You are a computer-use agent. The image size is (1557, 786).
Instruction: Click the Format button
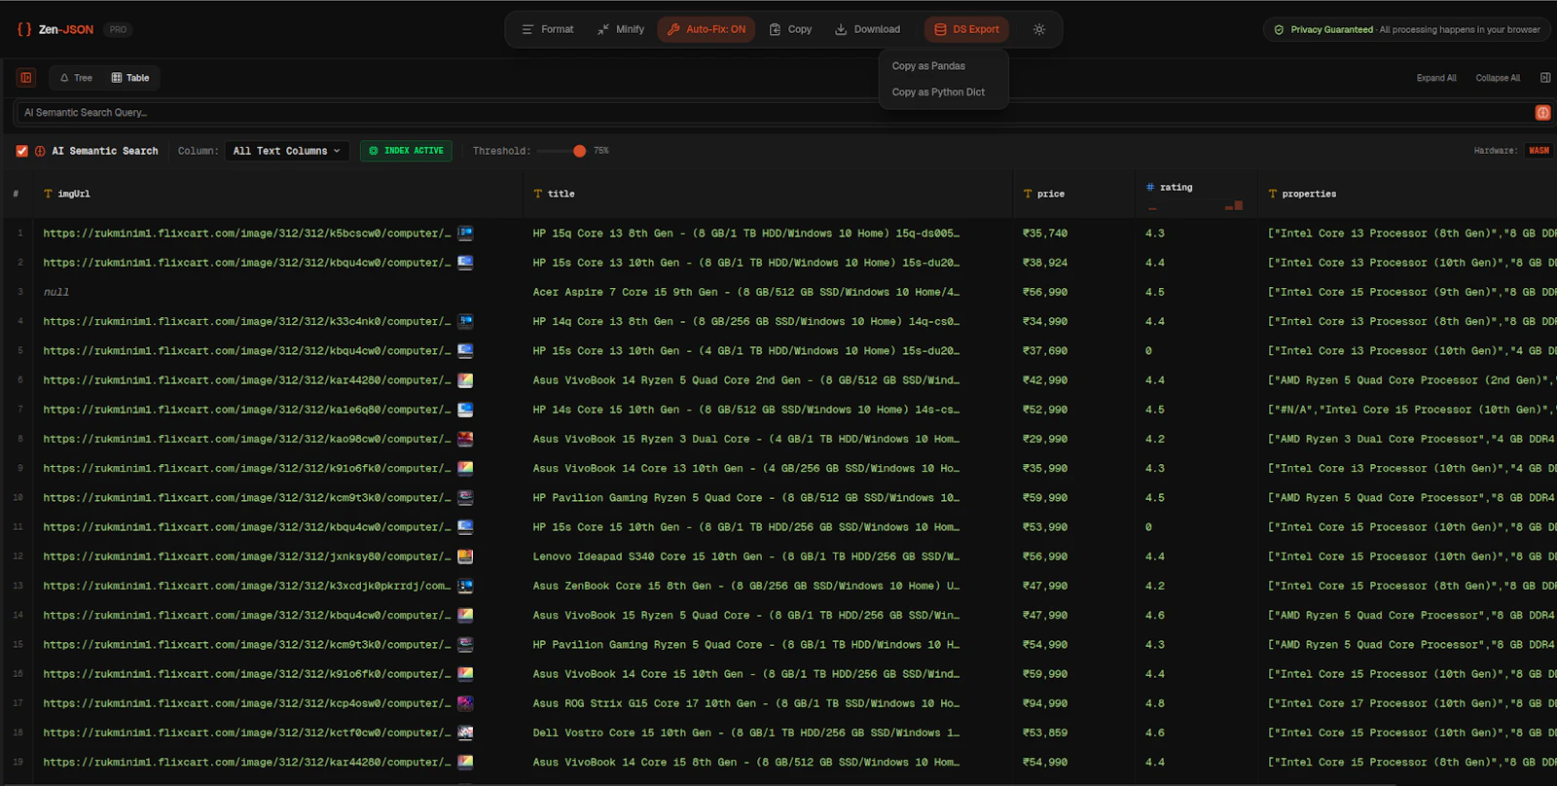pyautogui.click(x=548, y=29)
